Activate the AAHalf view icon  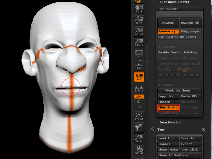139,42
